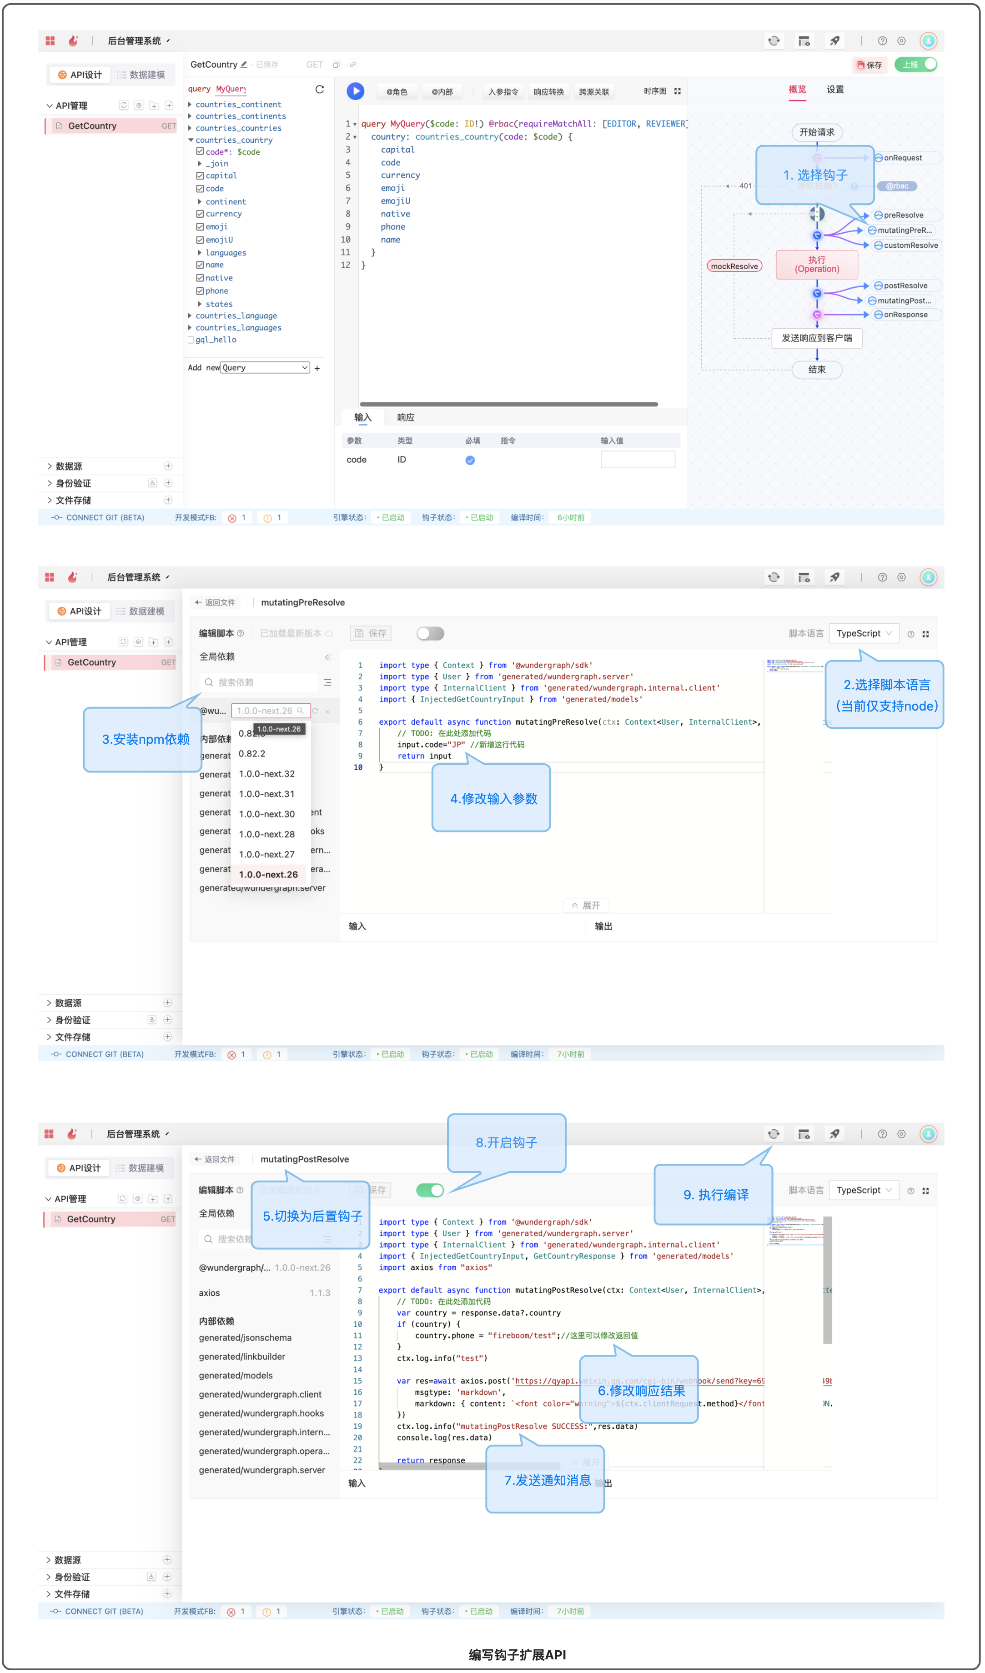Add a new data source with plus icon
Screen dimensions: 985x1673
[x=168, y=466]
